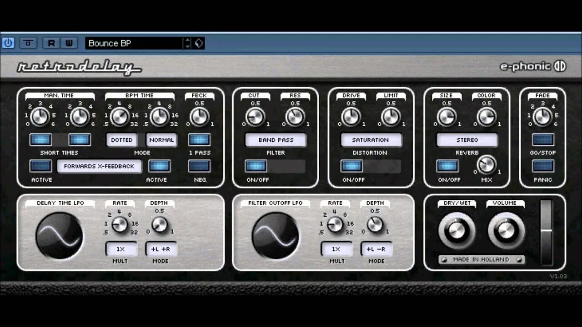Change the +L -R LFO mode selector
The width and height of the screenshot is (582, 327).
[376, 249]
